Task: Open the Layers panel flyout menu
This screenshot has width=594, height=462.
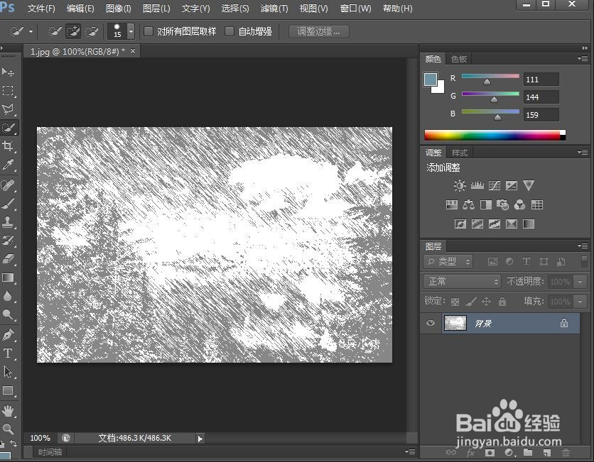Action: tap(583, 246)
